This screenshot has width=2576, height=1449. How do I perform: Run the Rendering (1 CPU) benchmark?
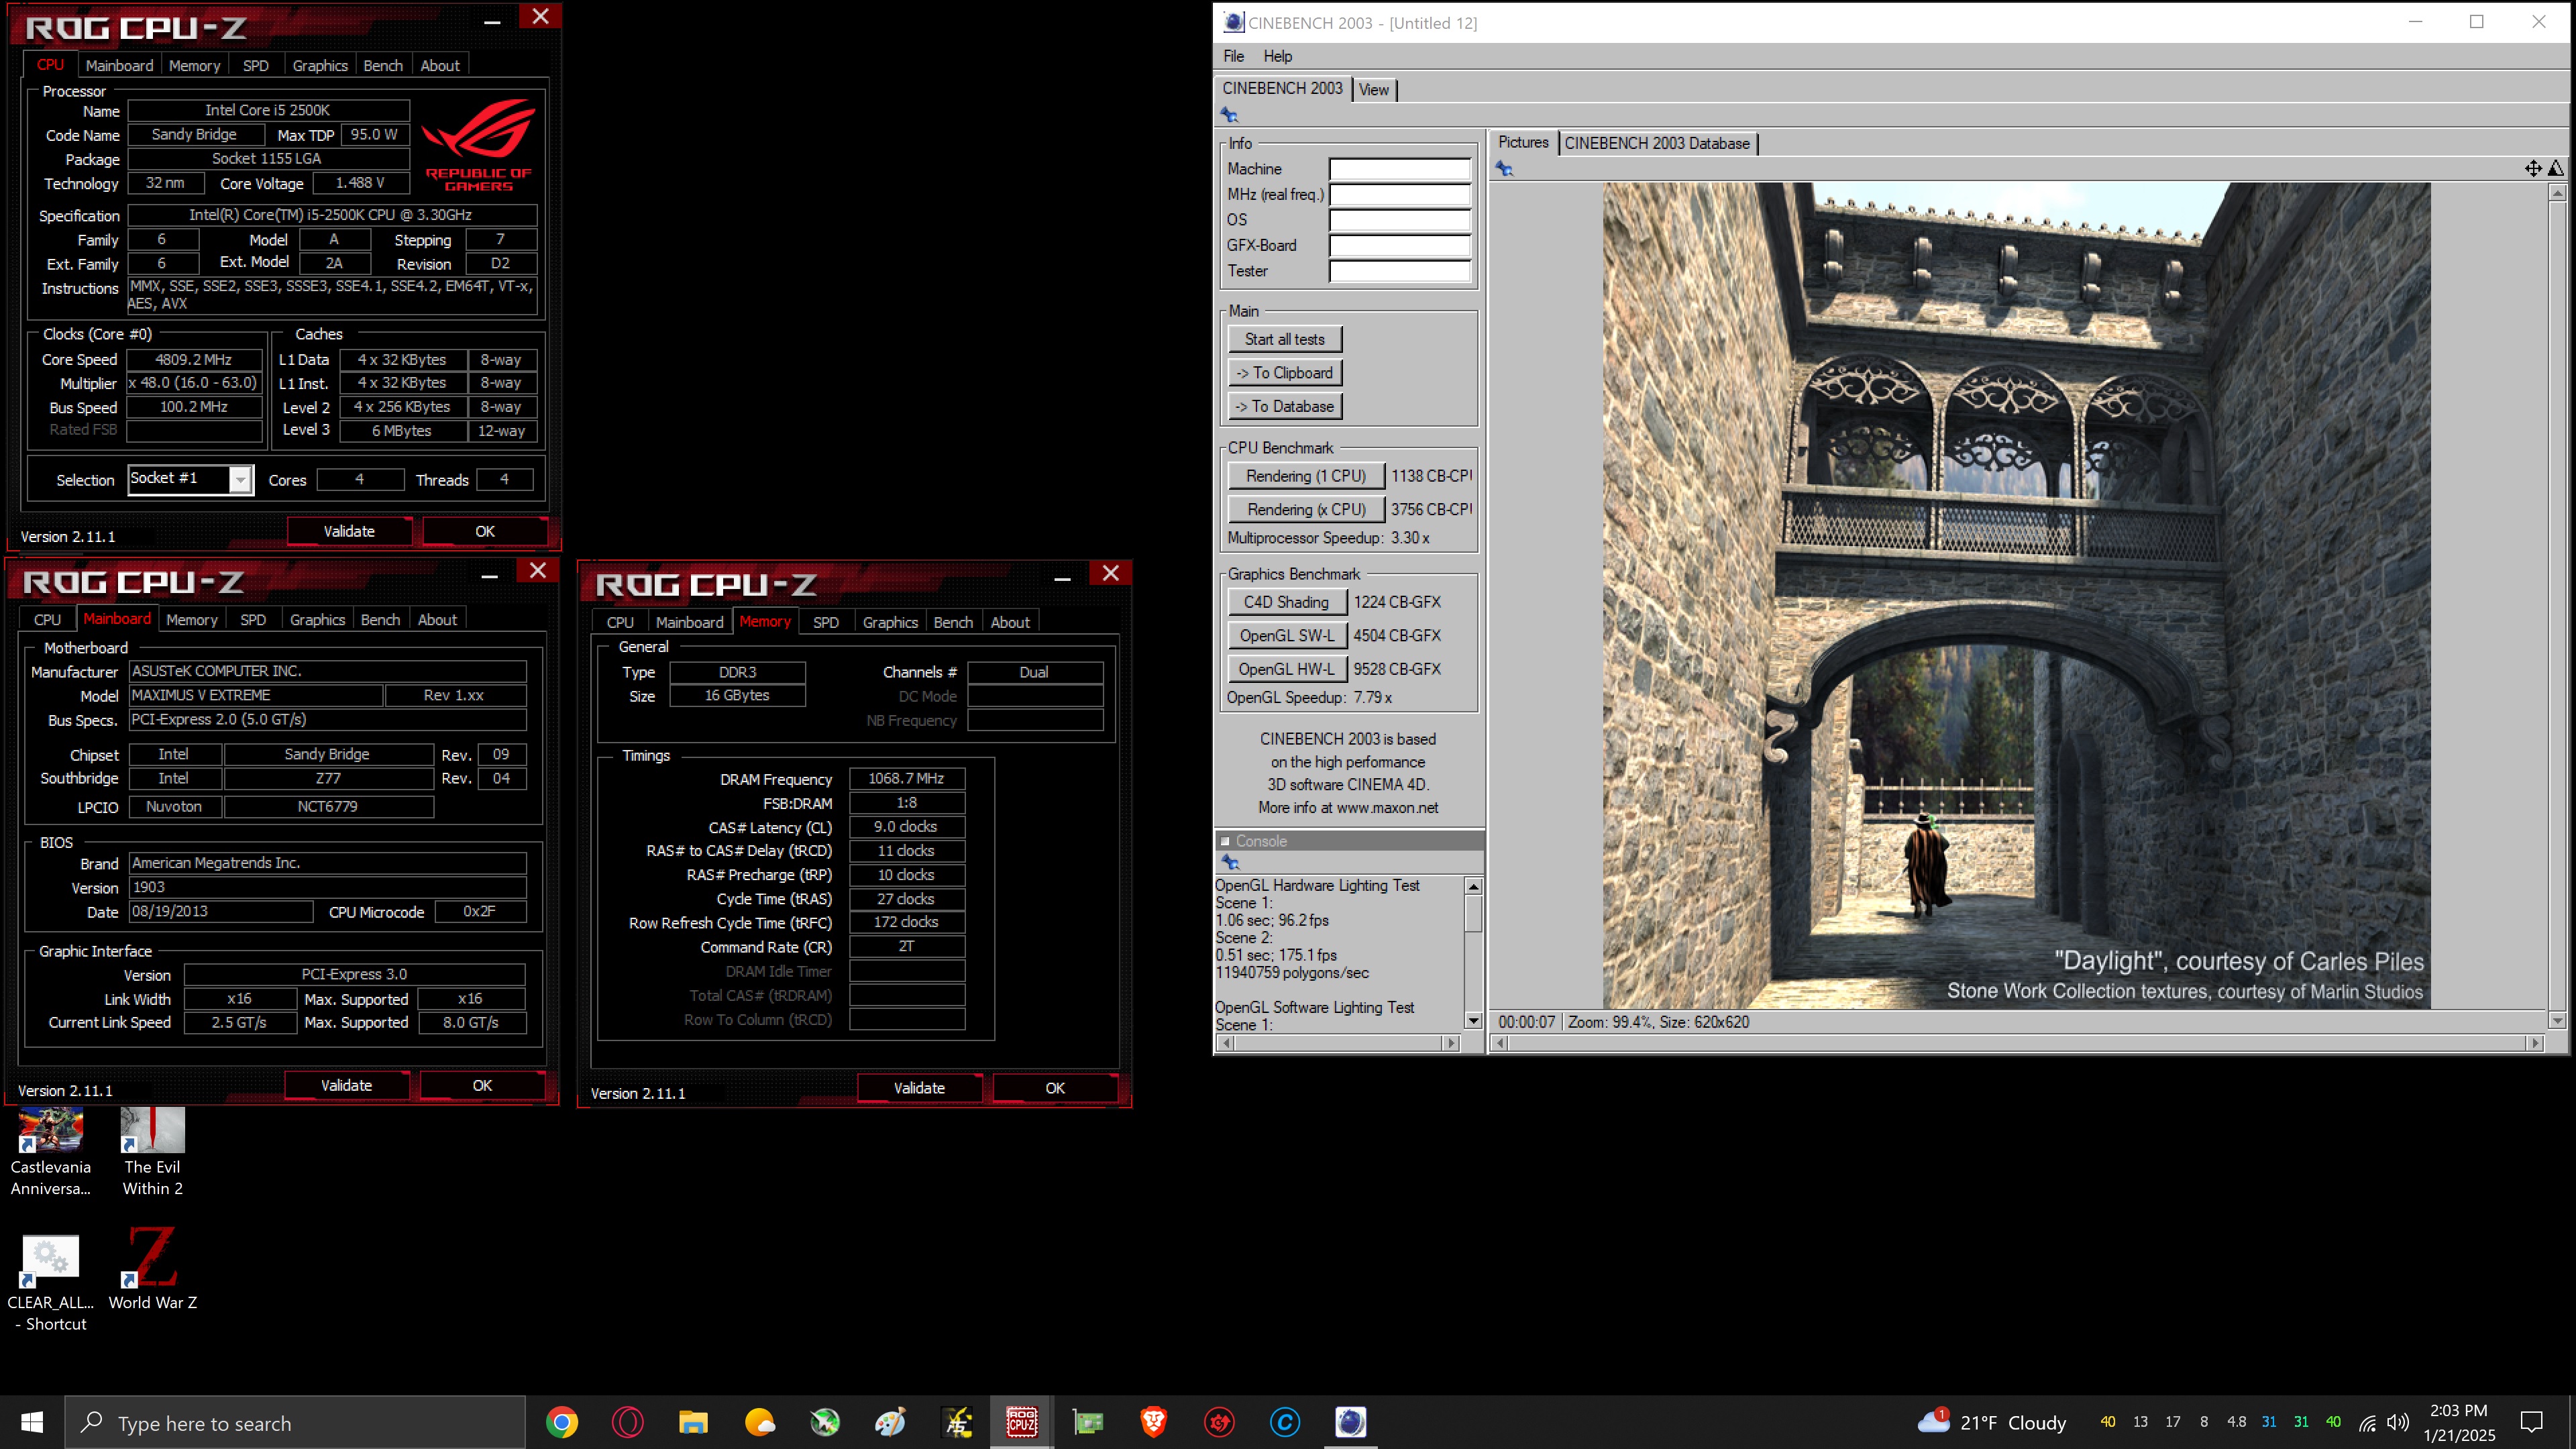(x=1305, y=476)
